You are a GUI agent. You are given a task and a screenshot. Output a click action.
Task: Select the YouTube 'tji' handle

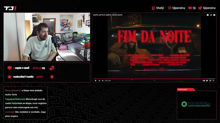[x=194, y=8]
